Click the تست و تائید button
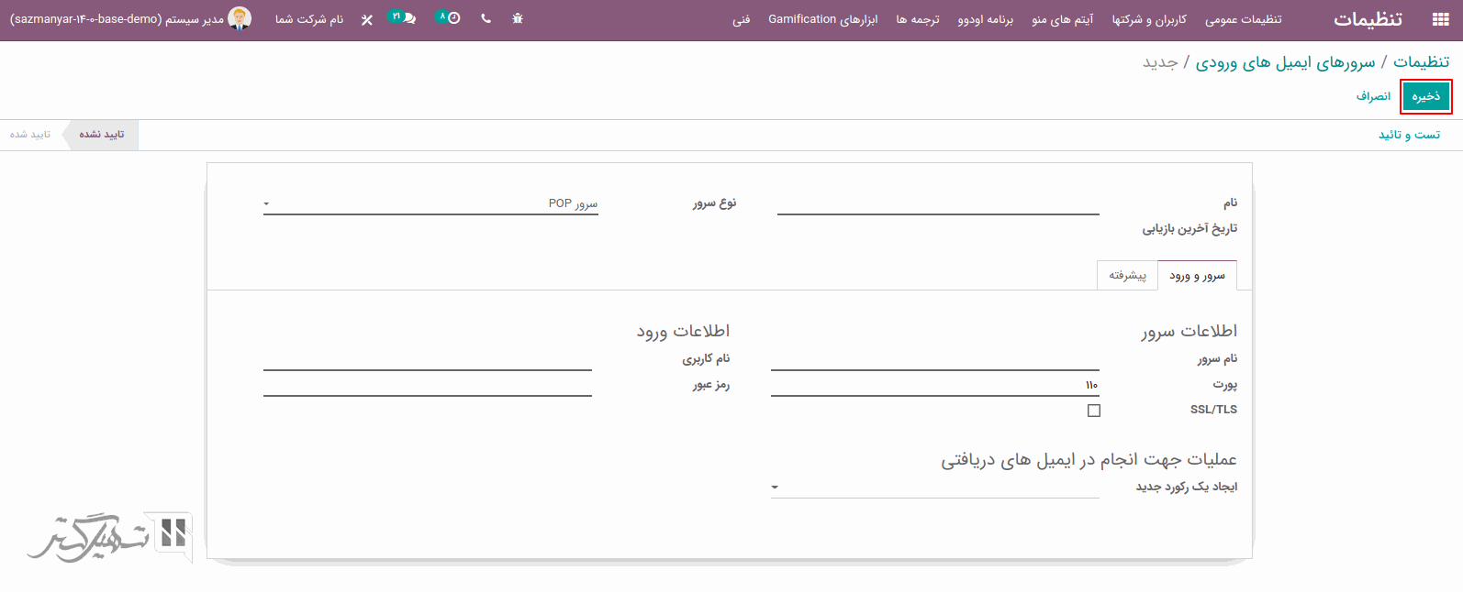 pyautogui.click(x=1409, y=135)
